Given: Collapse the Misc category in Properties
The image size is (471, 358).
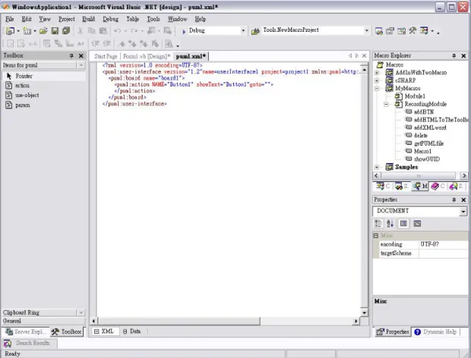Looking at the screenshot, I should [x=376, y=236].
